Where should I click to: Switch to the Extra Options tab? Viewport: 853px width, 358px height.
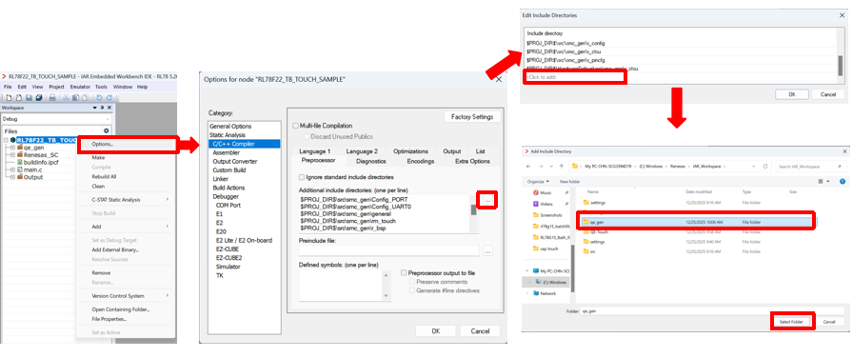tap(472, 161)
